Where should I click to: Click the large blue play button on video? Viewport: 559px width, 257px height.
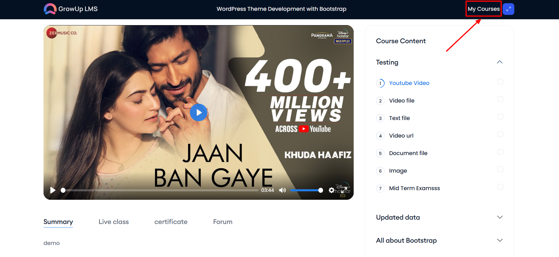pyautogui.click(x=199, y=112)
